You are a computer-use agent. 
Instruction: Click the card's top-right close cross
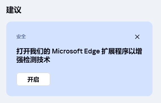click(137, 37)
